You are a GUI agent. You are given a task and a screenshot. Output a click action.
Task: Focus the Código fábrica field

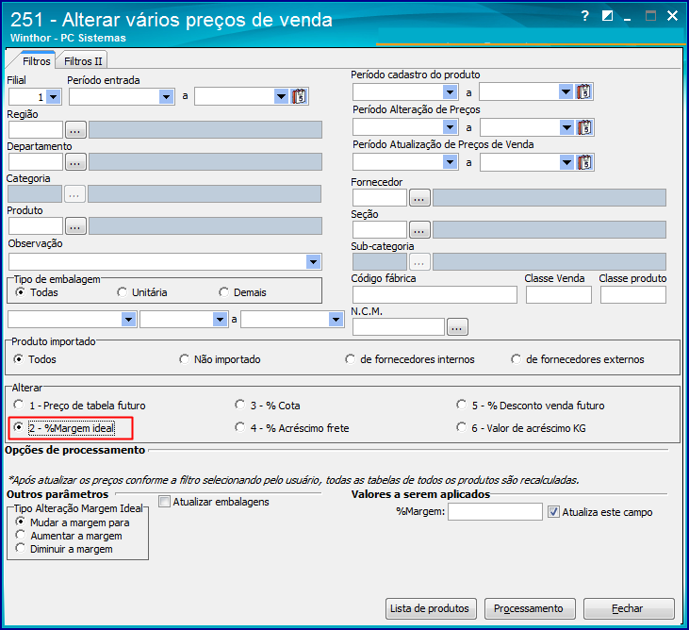(435, 294)
